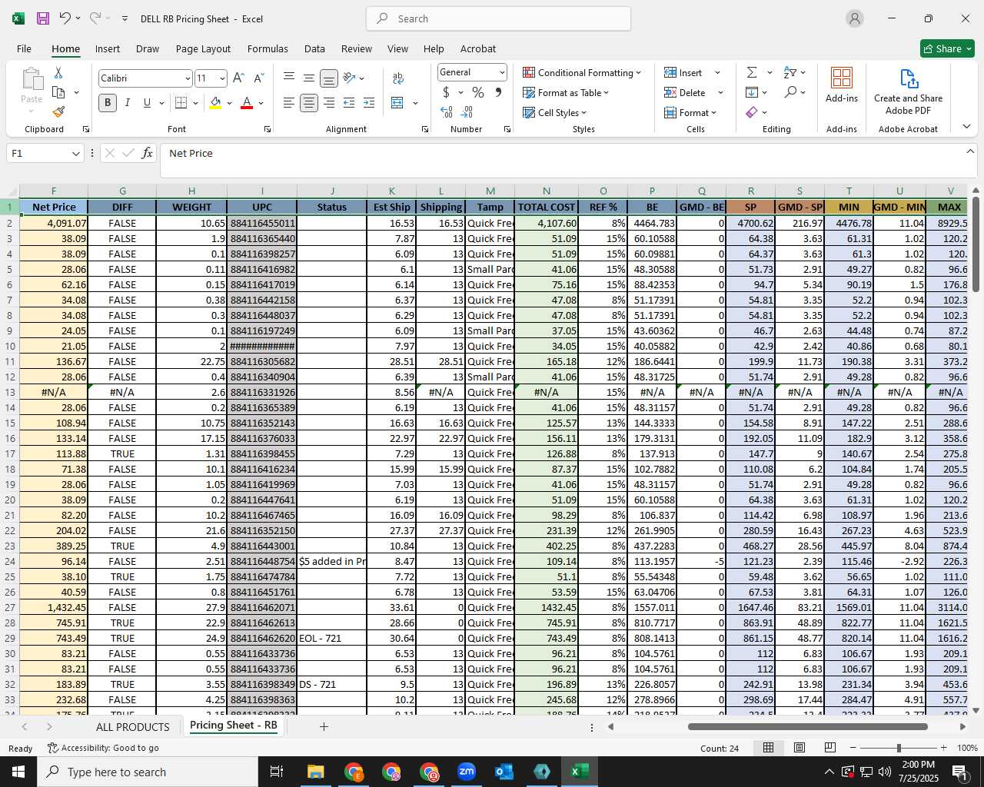Add a new sheet with plus button
This screenshot has height=787, width=984.
pos(324,726)
